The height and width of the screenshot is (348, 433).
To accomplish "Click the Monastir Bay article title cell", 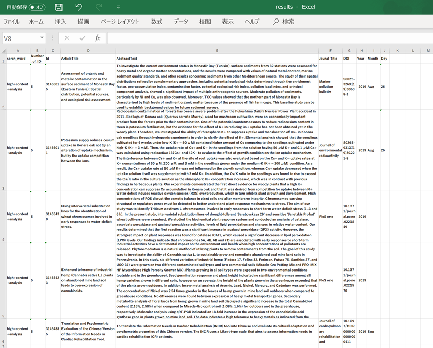I will coord(88,87).
